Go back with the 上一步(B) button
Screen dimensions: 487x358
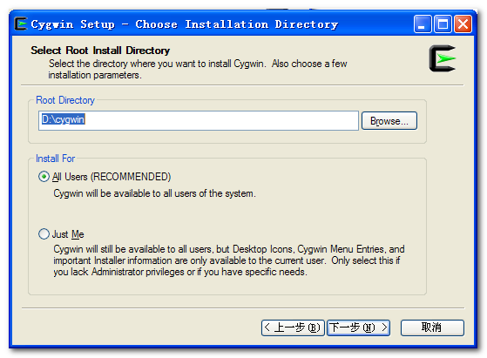point(293,328)
